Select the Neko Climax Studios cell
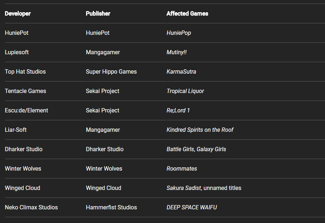Viewport: 325px width, 223px height. (x=31, y=208)
